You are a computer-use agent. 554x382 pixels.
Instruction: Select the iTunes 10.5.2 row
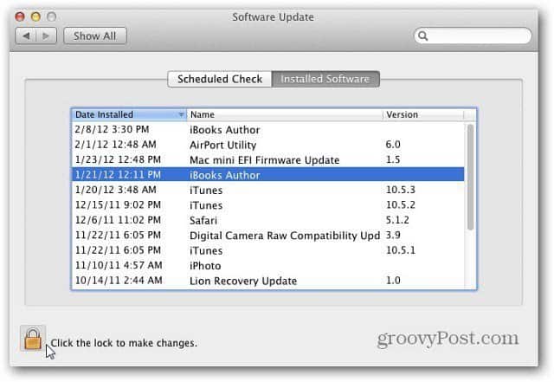tap(267, 205)
